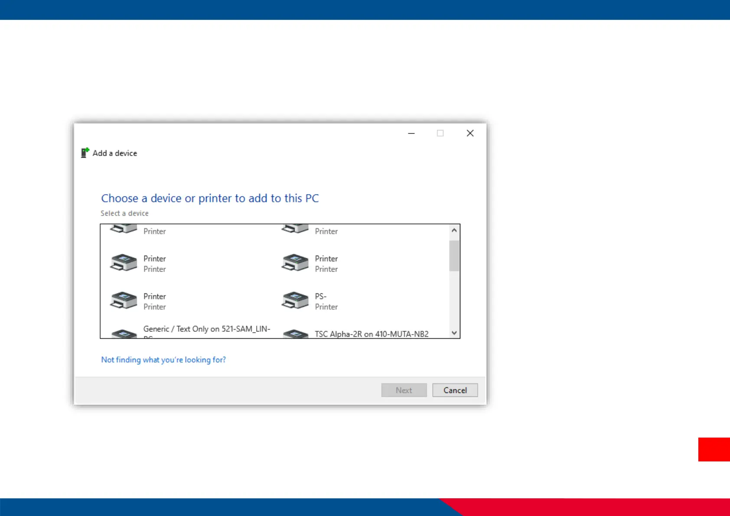The width and height of the screenshot is (730, 516).
Task: Select the PS- Printer device entry
Action: point(310,301)
